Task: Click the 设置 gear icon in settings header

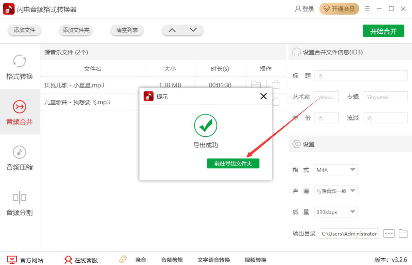Action: 297,144
